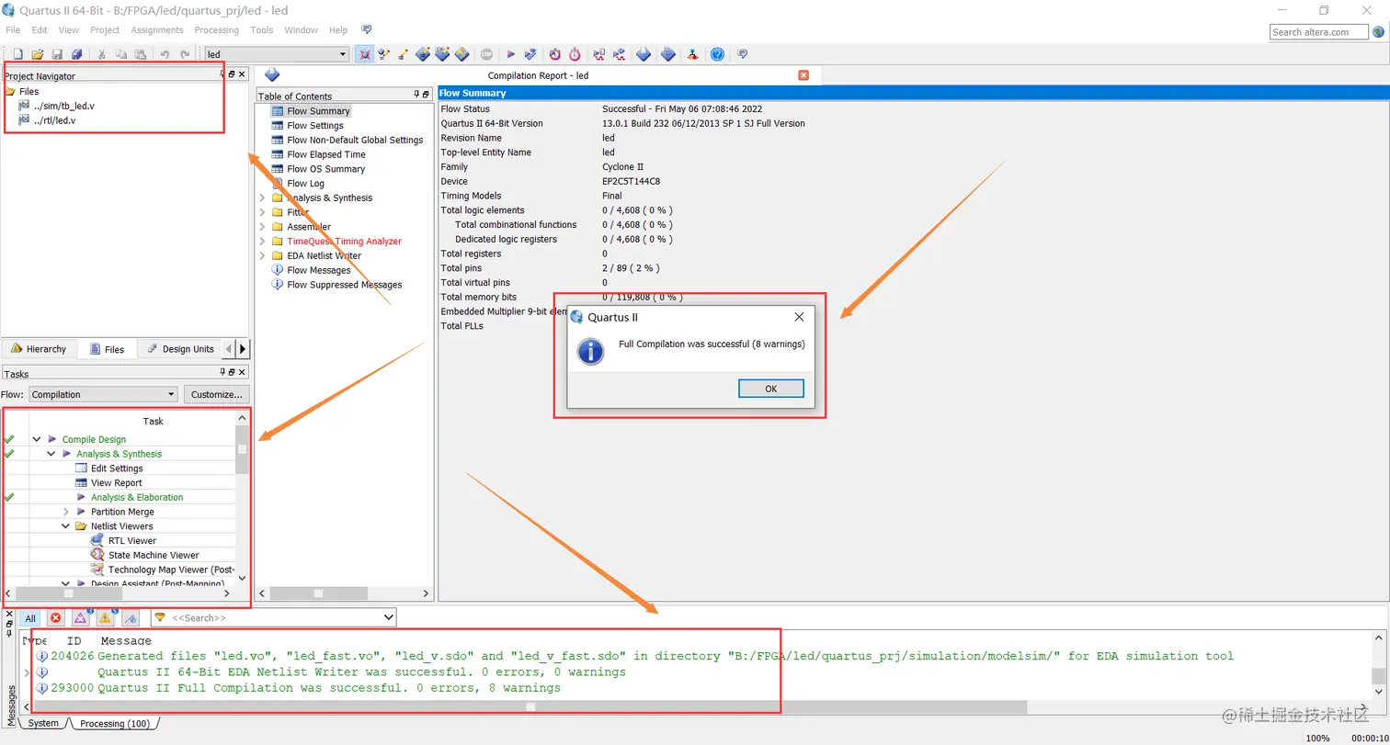Viewport: 1390px width, 745px height.
Task: Save the current file via toolbar
Action: [x=57, y=55]
